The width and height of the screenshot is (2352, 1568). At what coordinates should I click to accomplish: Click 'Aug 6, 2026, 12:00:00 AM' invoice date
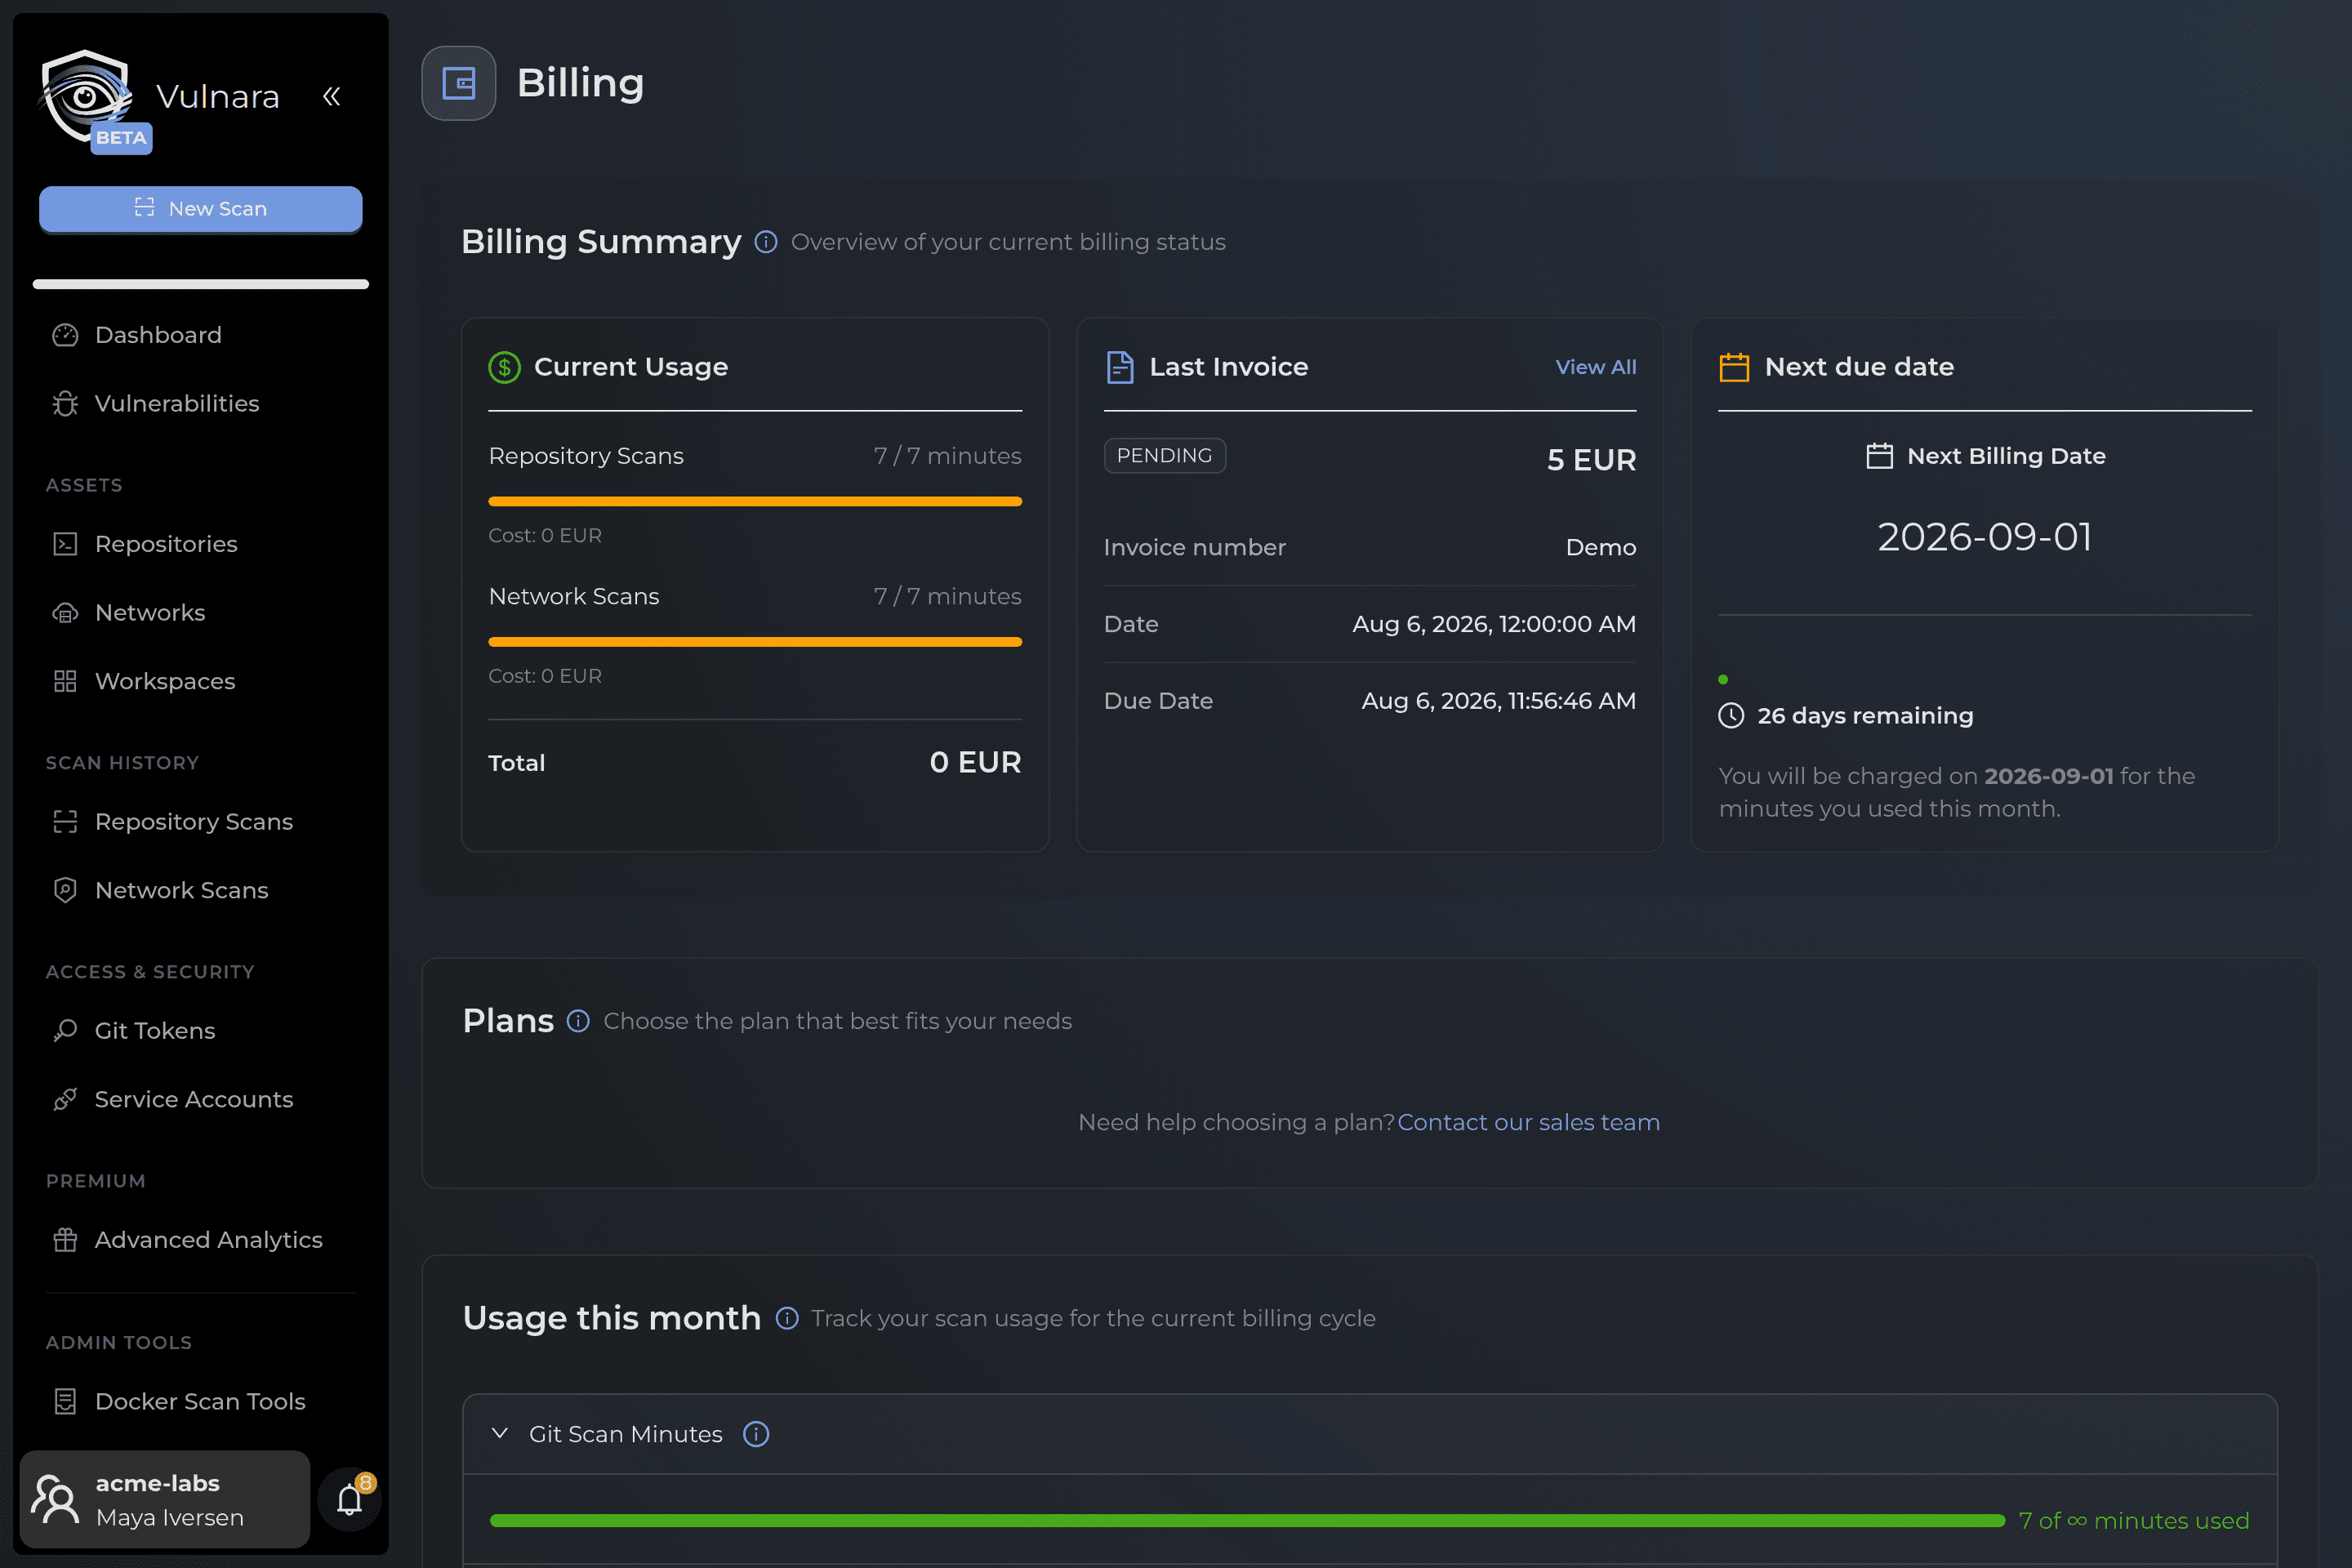point(1494,624)
